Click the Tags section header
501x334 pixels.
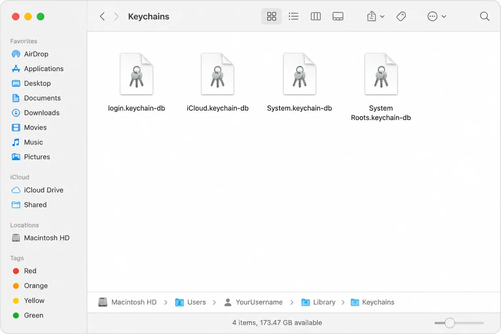17,258
